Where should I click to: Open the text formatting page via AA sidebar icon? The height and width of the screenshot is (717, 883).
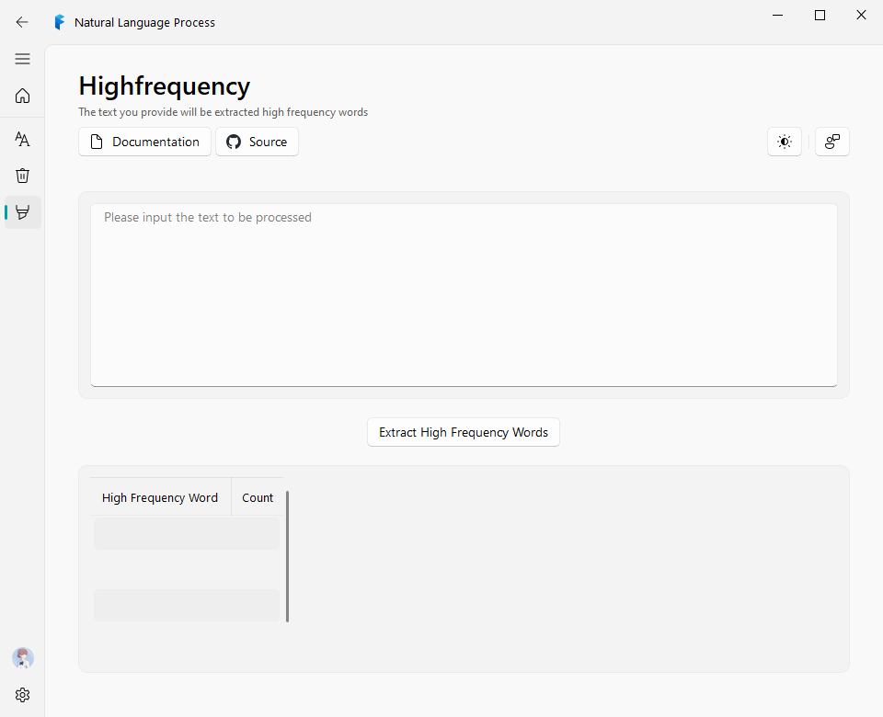click(x=22, y=139)
